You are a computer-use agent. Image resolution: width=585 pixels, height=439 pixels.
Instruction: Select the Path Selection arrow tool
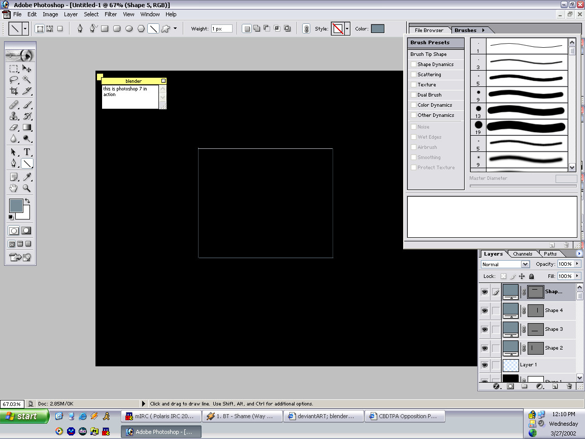pyautogui.click(x=14, y=152)
